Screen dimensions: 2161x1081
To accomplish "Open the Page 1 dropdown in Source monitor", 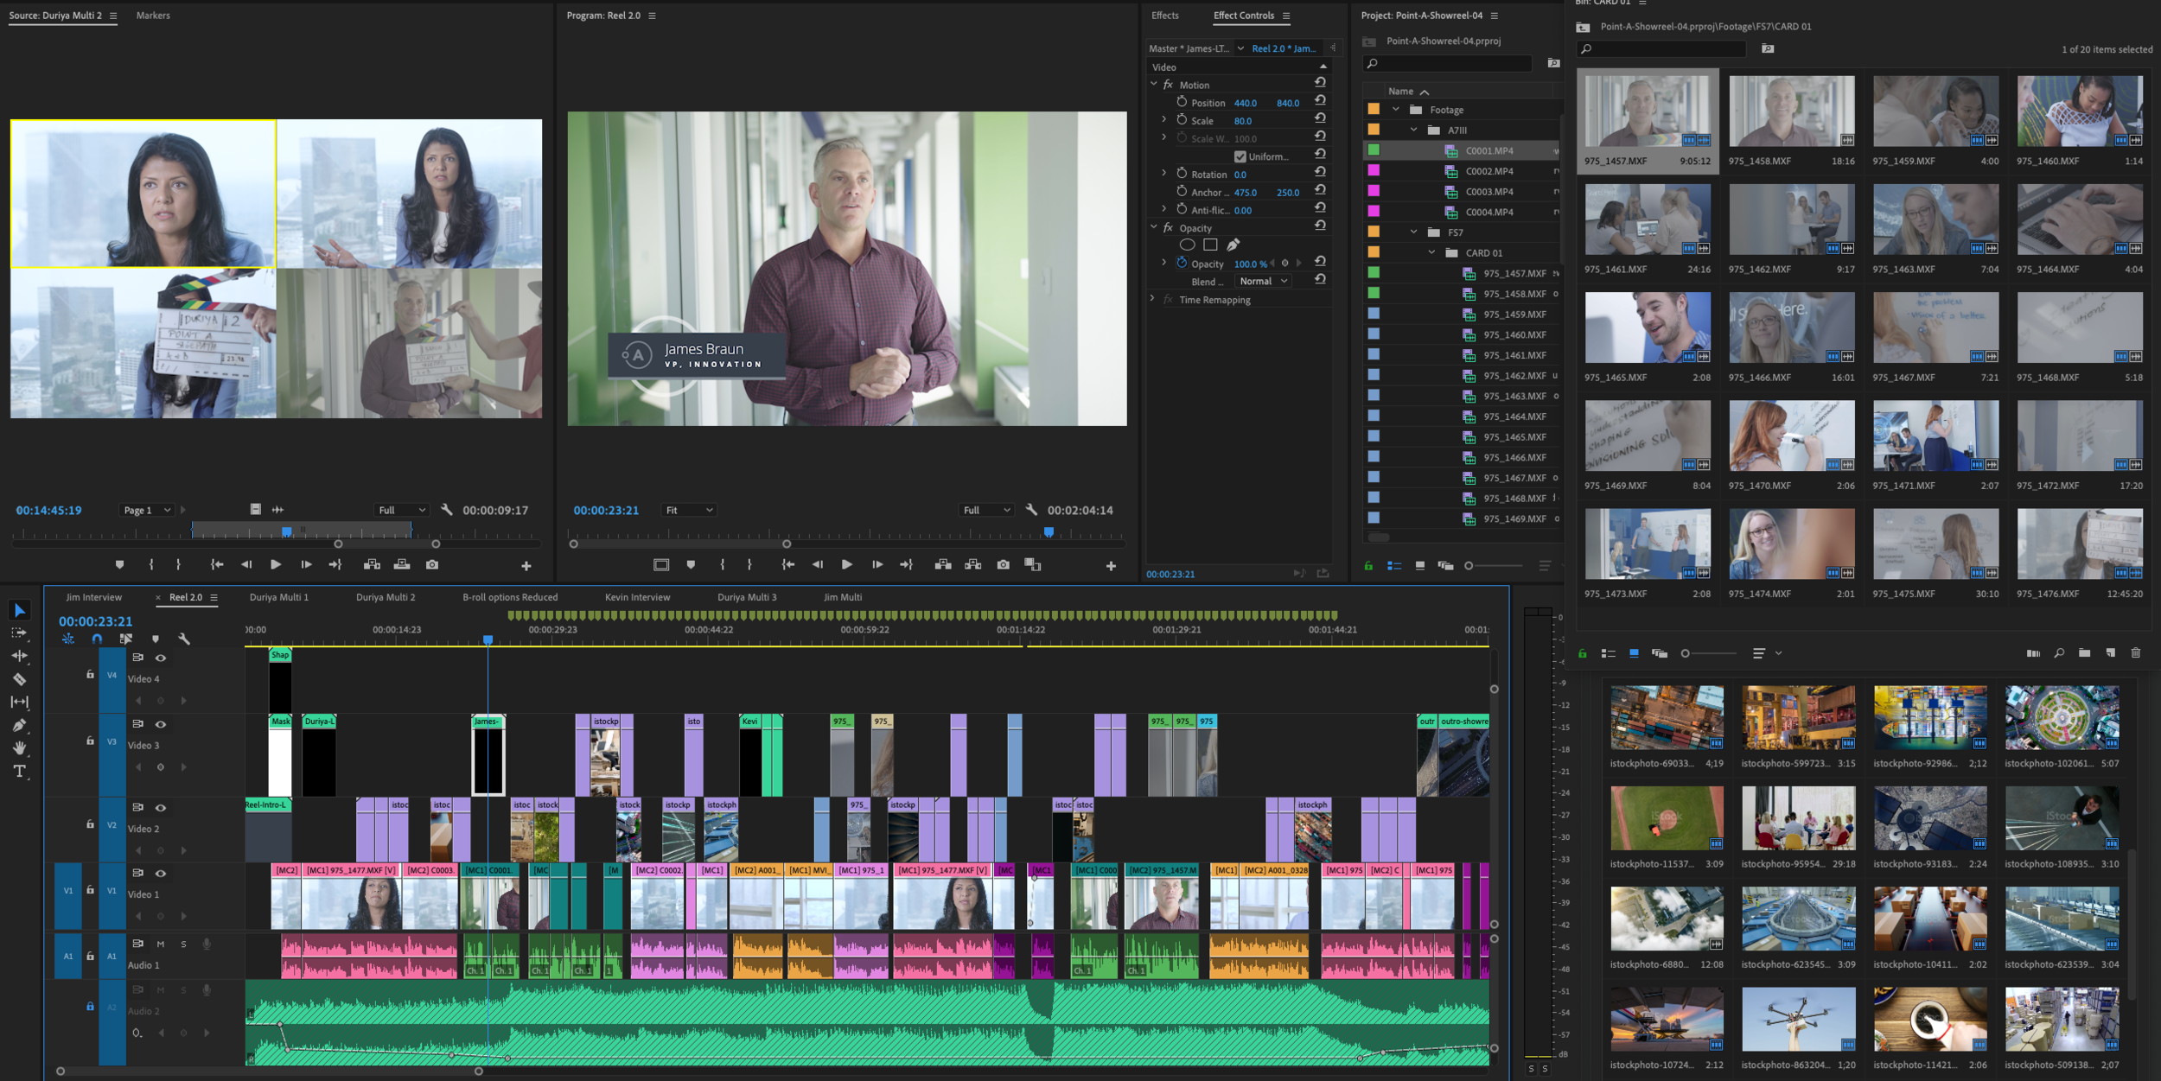I will pyautogui.click(x=147, y=511).
